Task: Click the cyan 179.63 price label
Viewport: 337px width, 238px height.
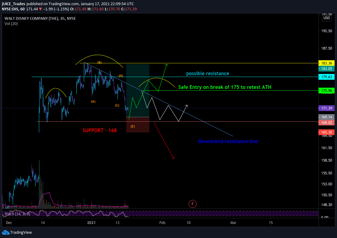Action: coord(326,77)
